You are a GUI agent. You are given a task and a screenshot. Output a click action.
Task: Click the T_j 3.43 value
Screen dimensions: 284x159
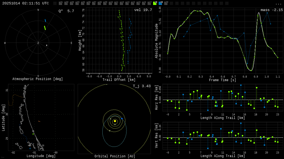coord(141,86)
